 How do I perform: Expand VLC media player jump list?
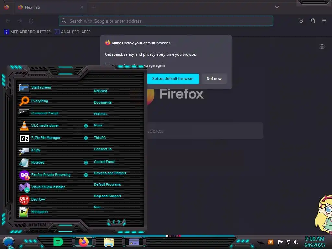[x=86, y=126]
